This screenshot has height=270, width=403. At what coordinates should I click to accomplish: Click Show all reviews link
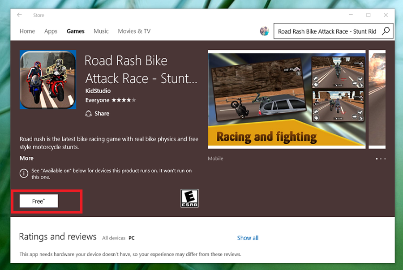248,238
